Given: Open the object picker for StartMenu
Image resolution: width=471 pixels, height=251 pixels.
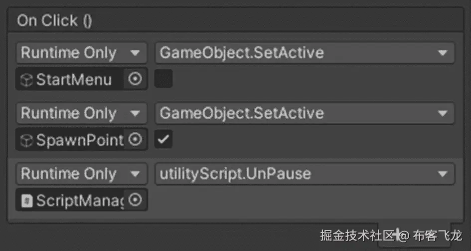Looking at the screenshot, I should [x=135, y=79].
